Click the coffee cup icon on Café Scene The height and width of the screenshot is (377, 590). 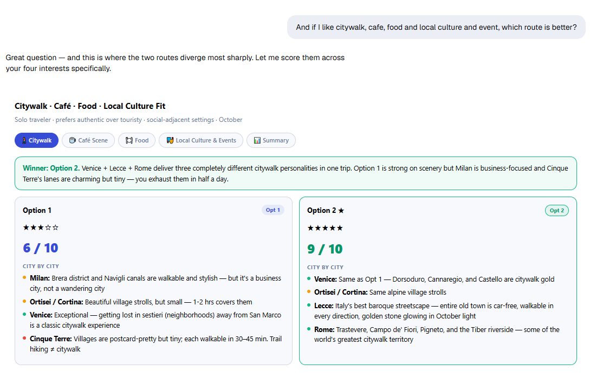pos(73,140)
